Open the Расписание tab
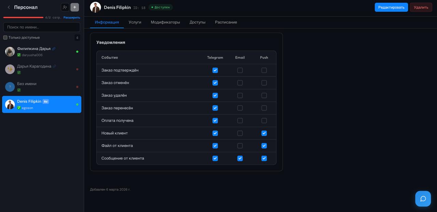Image resolution: width=437 pixels, height=212 pixels. pyautogui.click(x=226, y=22)
